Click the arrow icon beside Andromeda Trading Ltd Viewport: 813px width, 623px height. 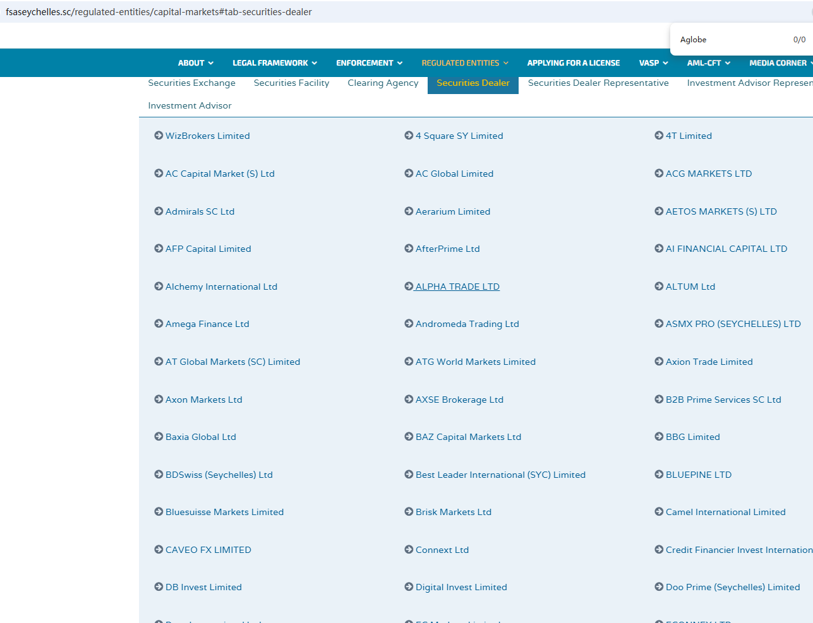pyautogui.click(x=409, y=324)
